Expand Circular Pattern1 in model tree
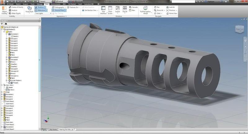The width and height of the screenshot is (248, 134). coord(7,80)
